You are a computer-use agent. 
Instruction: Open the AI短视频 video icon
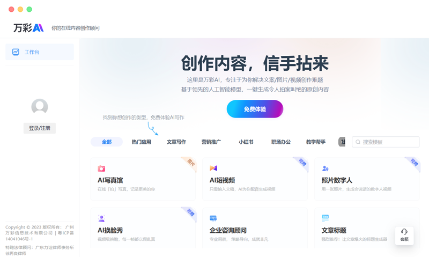[x=213, y=168]
